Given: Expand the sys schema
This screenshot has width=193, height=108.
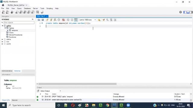Looking at the screenshot, I should [x=2, y=42].
